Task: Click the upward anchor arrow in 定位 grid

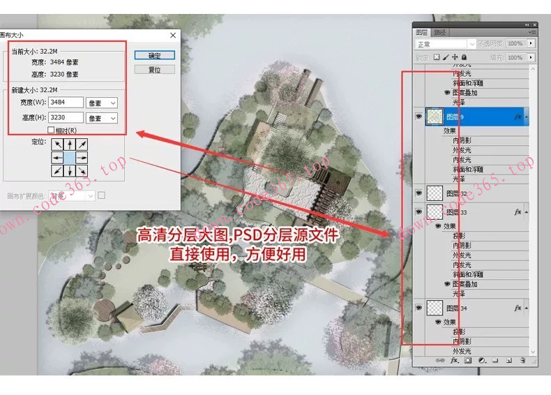Action: (70, 144)
